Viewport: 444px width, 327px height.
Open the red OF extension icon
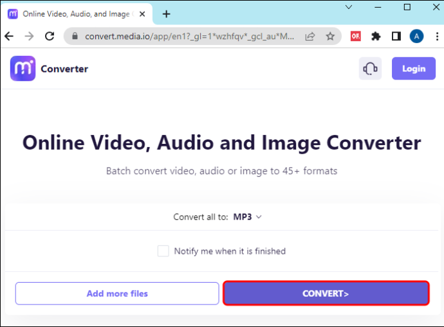356,36
